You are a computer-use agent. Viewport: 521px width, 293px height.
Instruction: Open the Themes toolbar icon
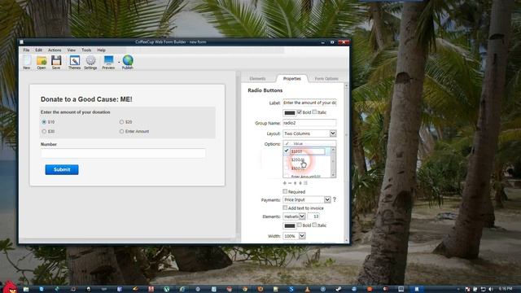click(x=74, y=62)
